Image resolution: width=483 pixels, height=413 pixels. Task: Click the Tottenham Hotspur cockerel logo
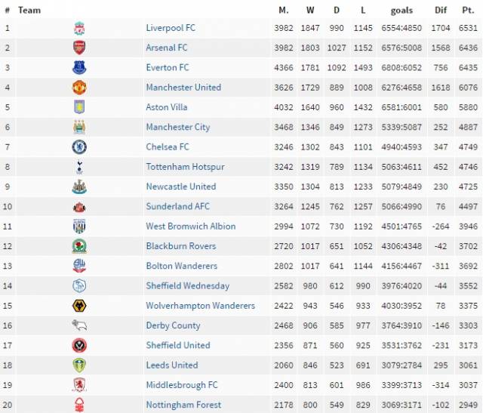pos(79,167)
